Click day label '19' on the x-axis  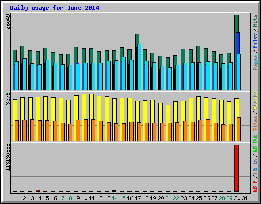(x=153, y=198)
